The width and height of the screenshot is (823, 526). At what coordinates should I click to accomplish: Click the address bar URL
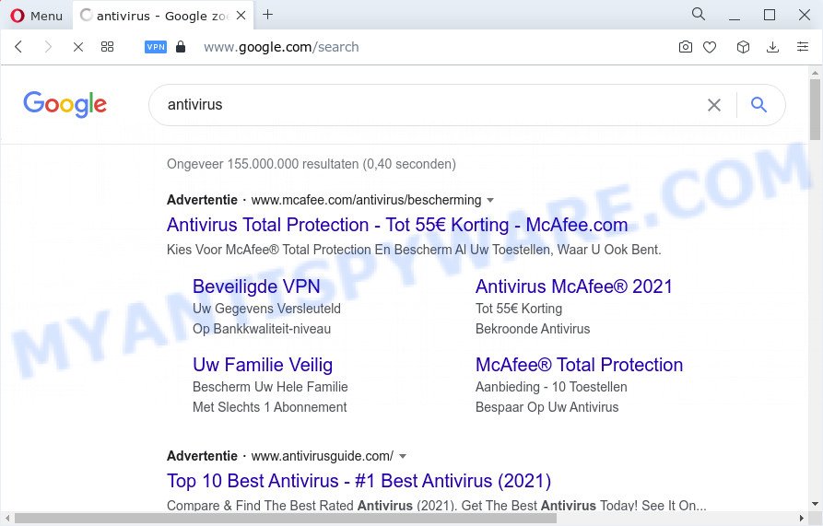[281, 47]
